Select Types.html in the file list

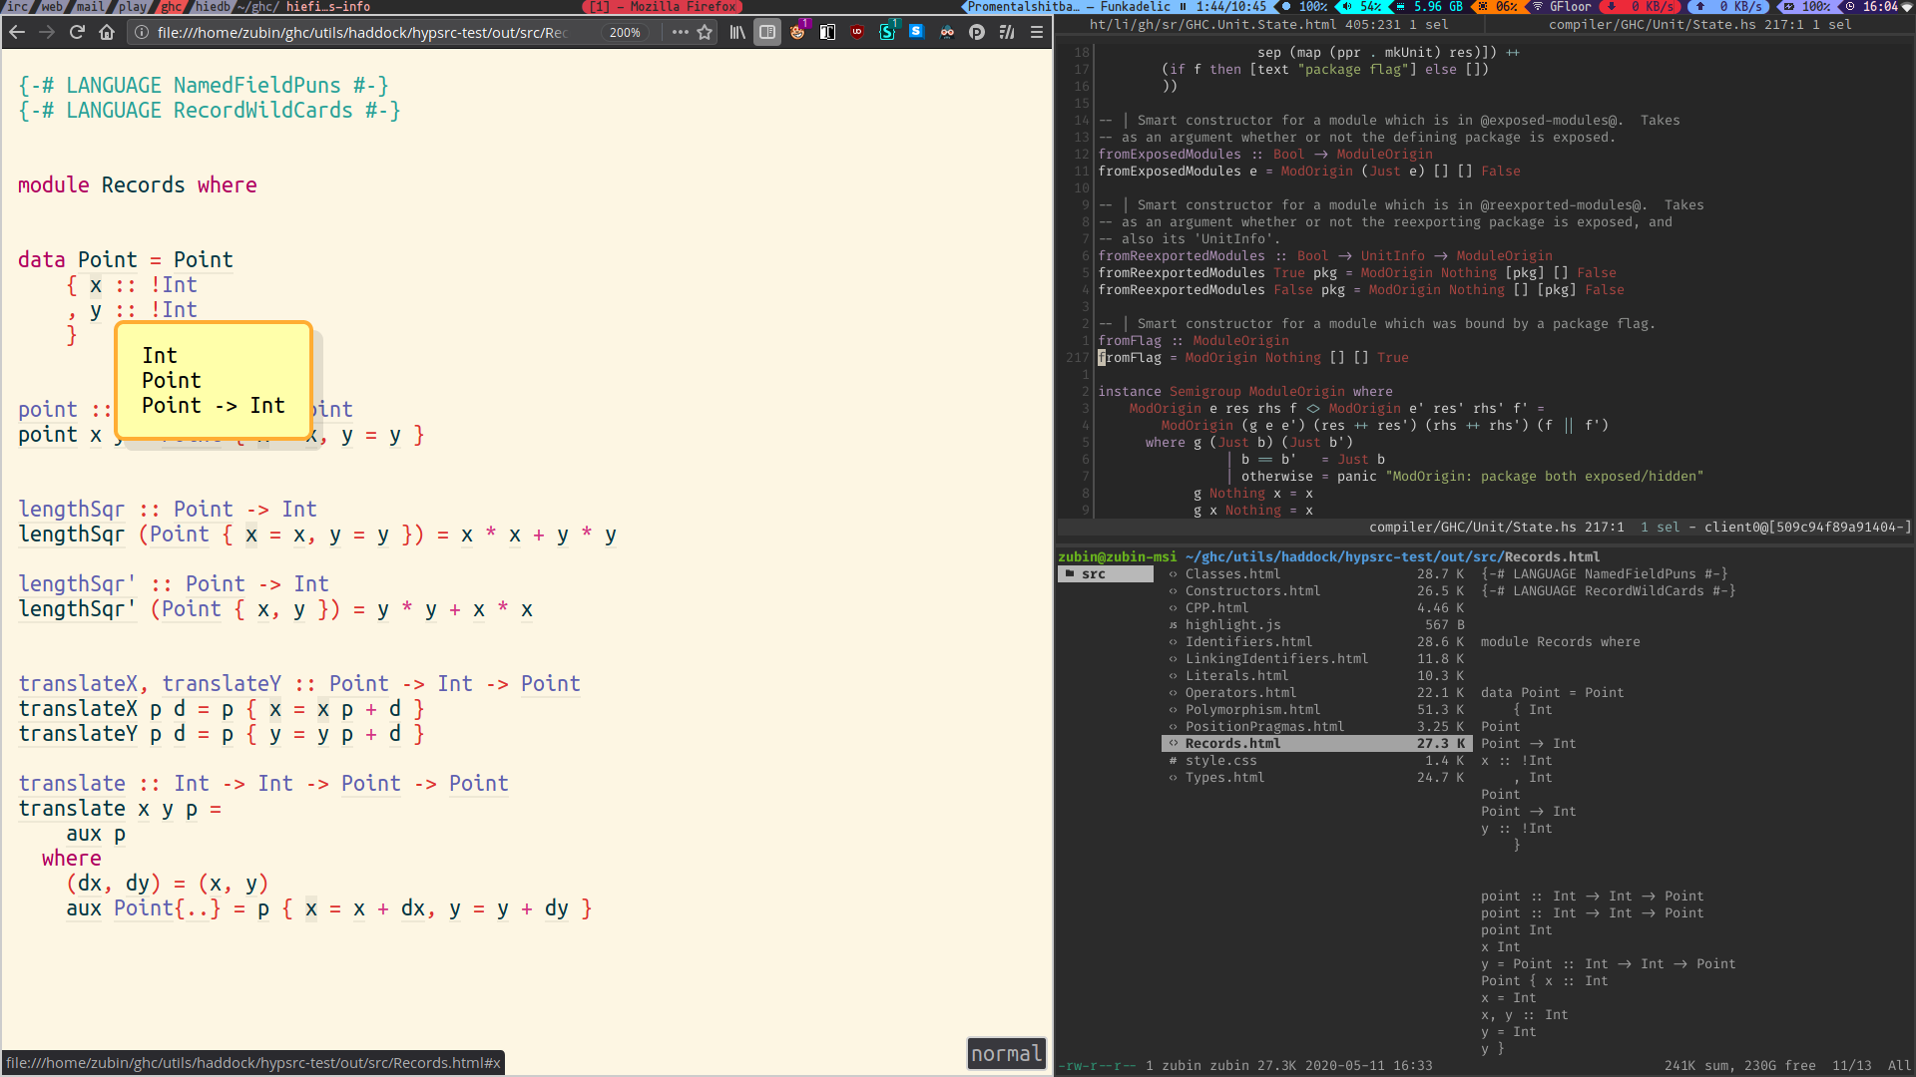[x=1315, y=778]
